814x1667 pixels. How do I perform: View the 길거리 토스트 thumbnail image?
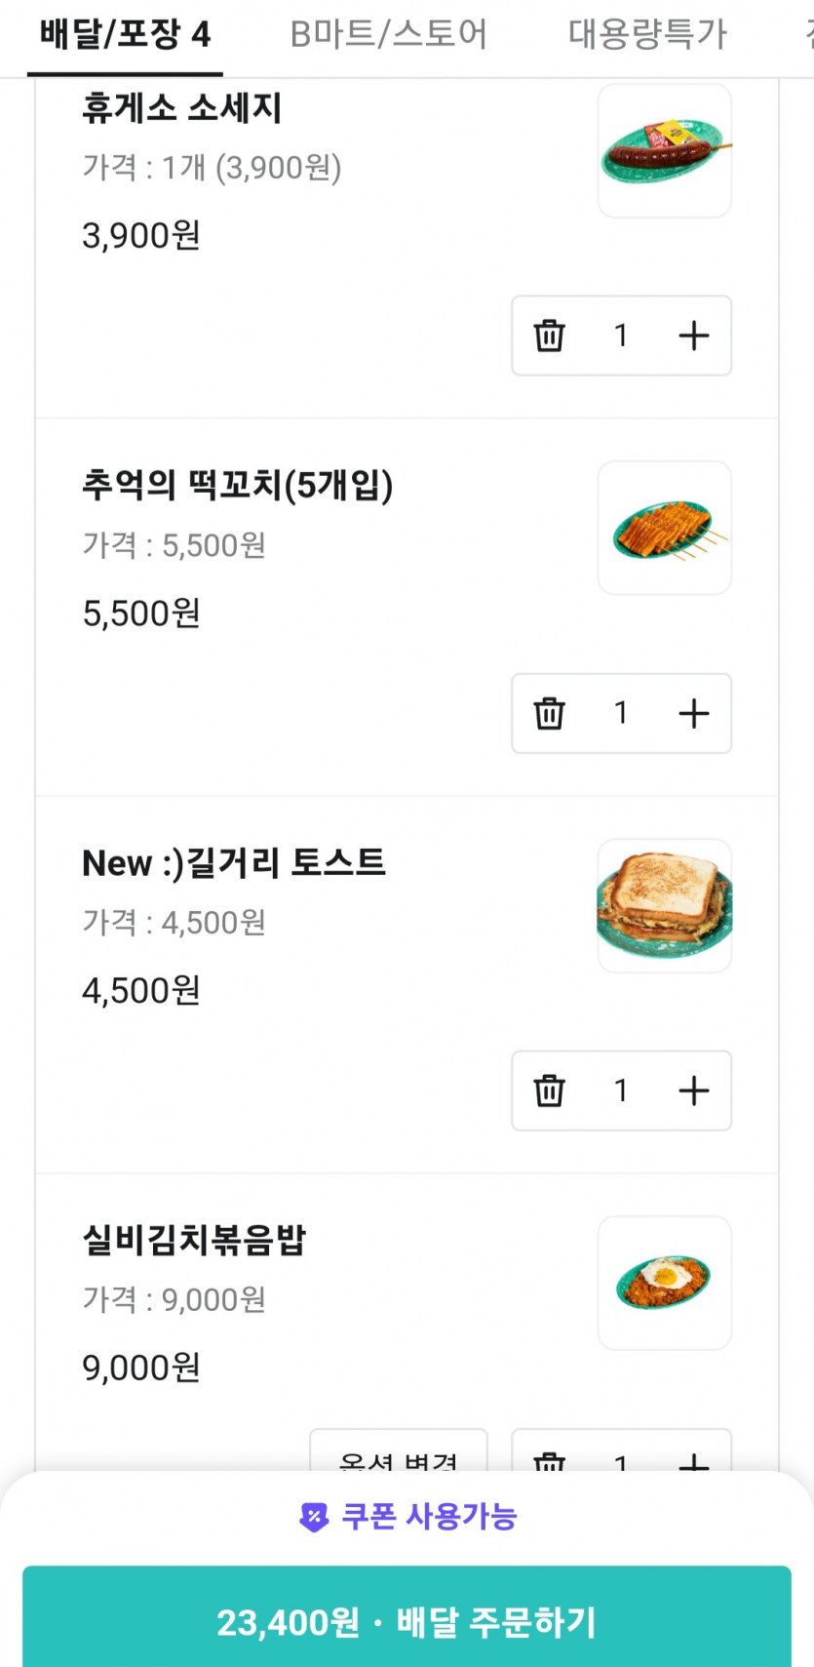(665, 905)
